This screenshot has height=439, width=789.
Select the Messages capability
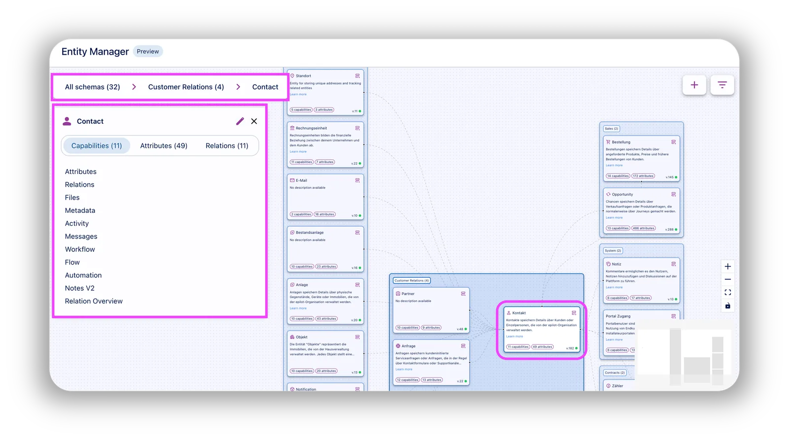click(x=81, y=236)
